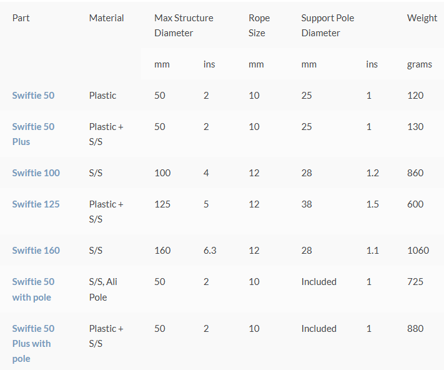The image size is (444, 370).
Task: Click the Weight column header
Action: coord(422,18)
